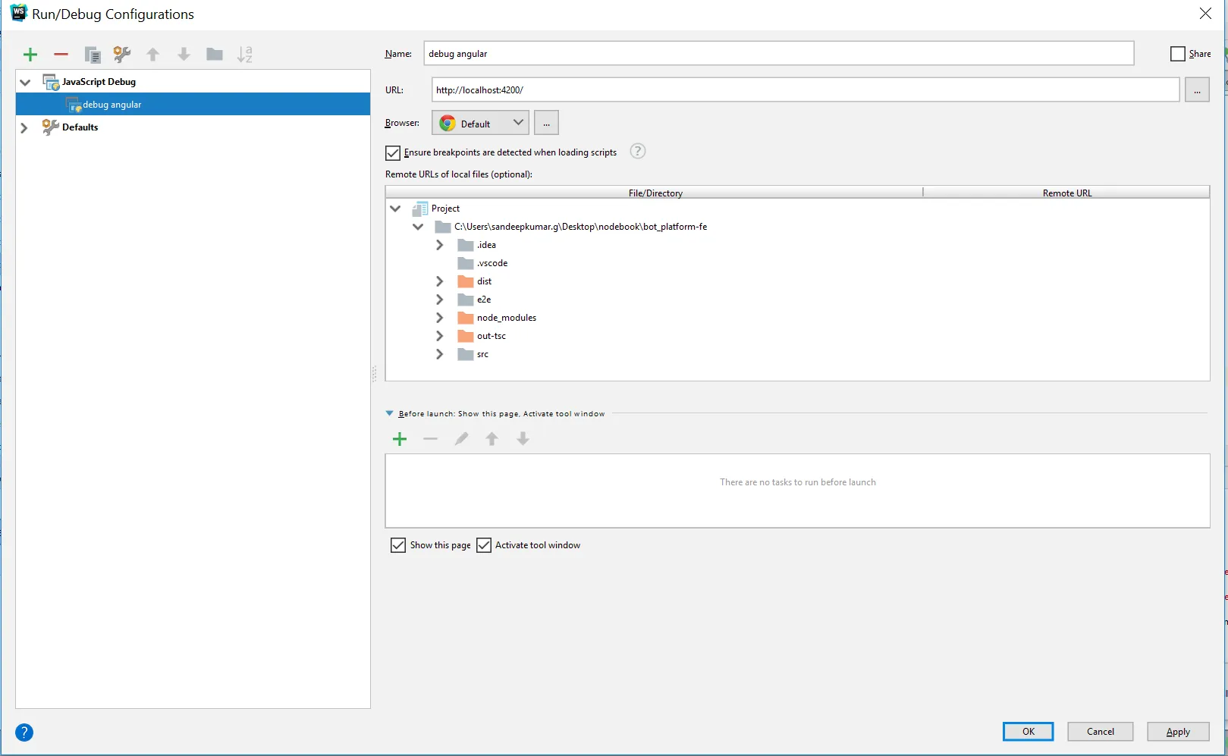
Task: Toggle the Show this page checkbox
Action: click(398, 545)
